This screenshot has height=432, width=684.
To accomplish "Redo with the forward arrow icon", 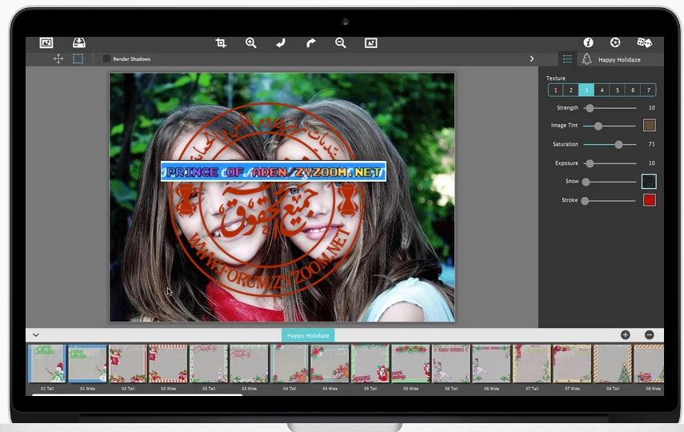I will (x=310, y=42).
